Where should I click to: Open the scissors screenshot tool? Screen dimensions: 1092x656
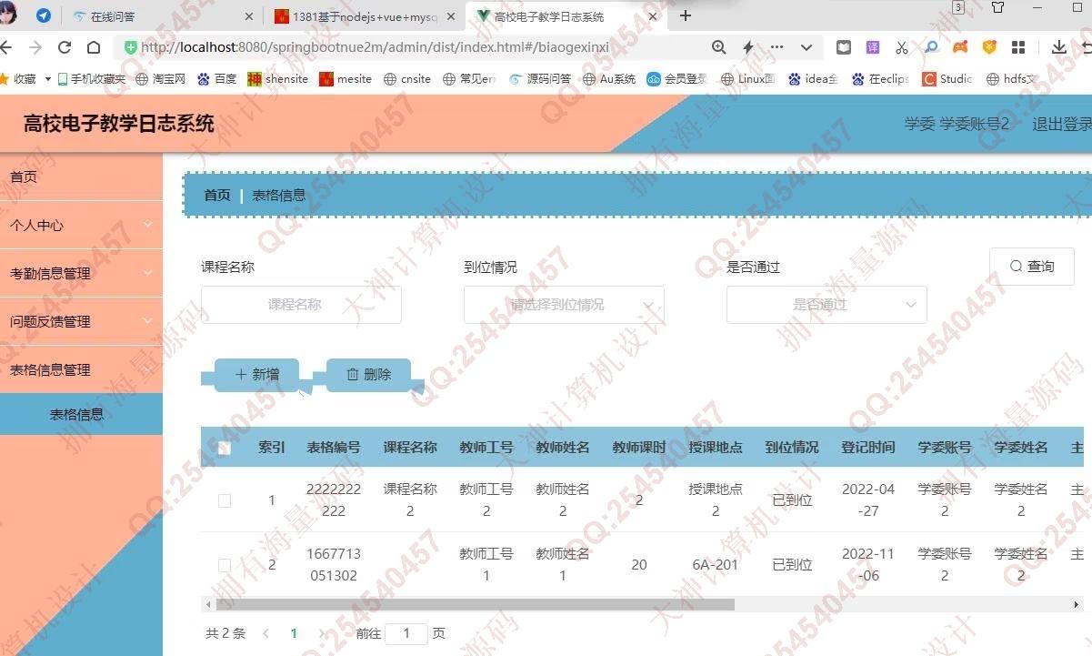tap(902, 47)
